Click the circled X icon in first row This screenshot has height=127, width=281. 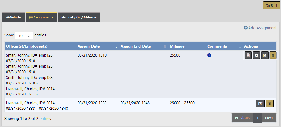pos(256,55)
